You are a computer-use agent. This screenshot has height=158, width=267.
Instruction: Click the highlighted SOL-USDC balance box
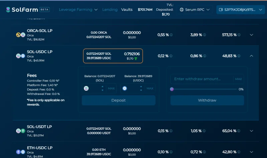coord(113,56)
